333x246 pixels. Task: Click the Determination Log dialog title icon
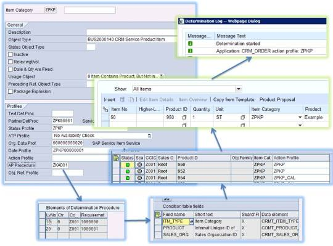[181, 21]
